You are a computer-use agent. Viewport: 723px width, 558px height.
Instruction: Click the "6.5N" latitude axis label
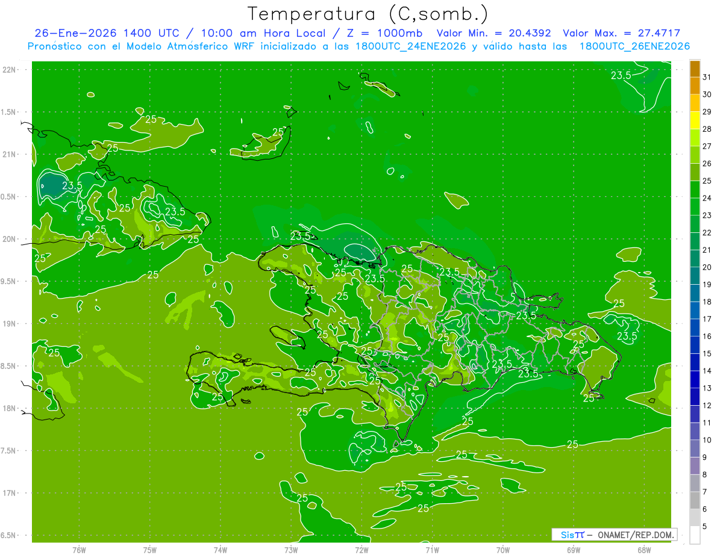(9, 535)
